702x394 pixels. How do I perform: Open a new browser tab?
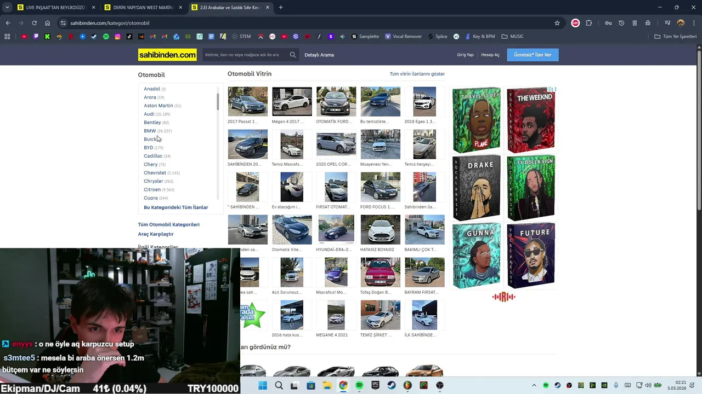(281, 8)
